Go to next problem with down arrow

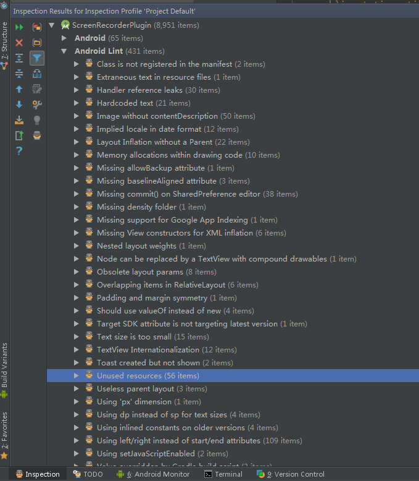coord(19,104)
